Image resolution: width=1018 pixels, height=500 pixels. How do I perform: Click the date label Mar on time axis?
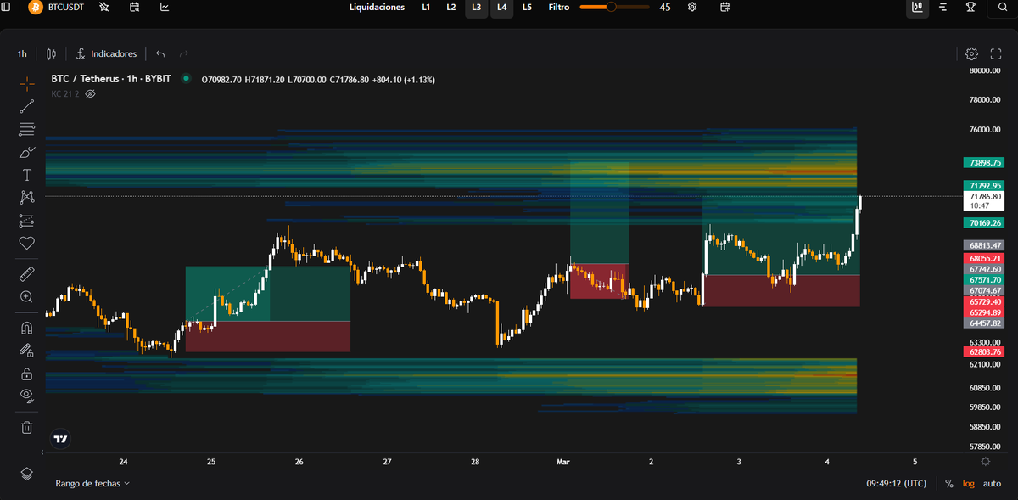562,462
